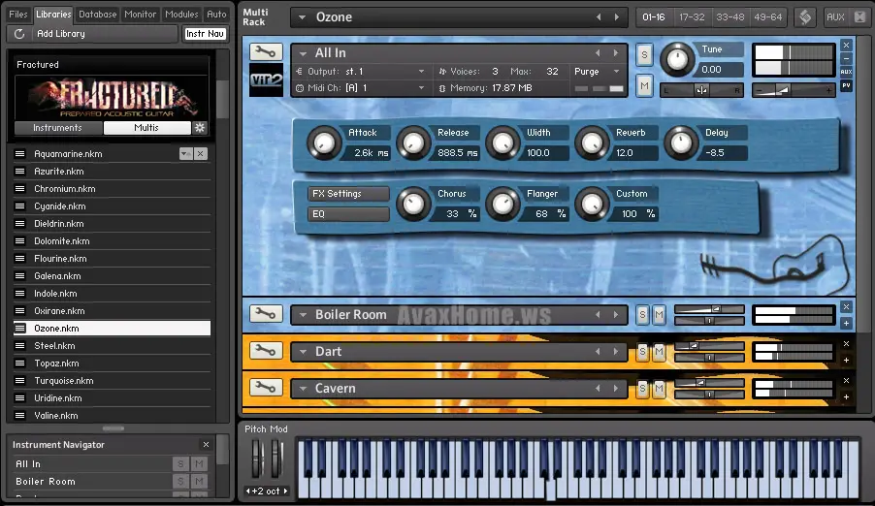This screenshot has height=506, width=875.
Task: Click the Reverb knob
Action: point(591,143)
